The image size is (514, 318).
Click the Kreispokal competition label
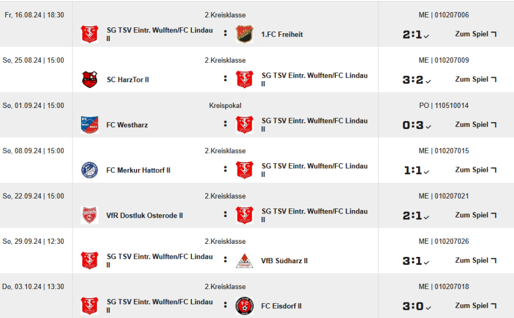(225, 106)
